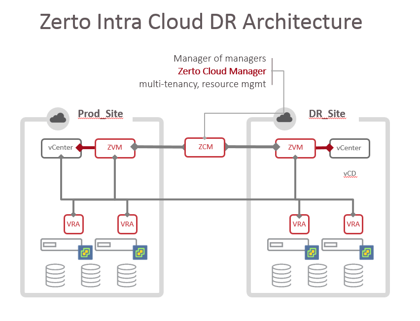Image resolution: width=420 pixels, height=321 pixels.
Task: Click the red "Zerto Cloud Manager" label
Action: pos(222,71)
